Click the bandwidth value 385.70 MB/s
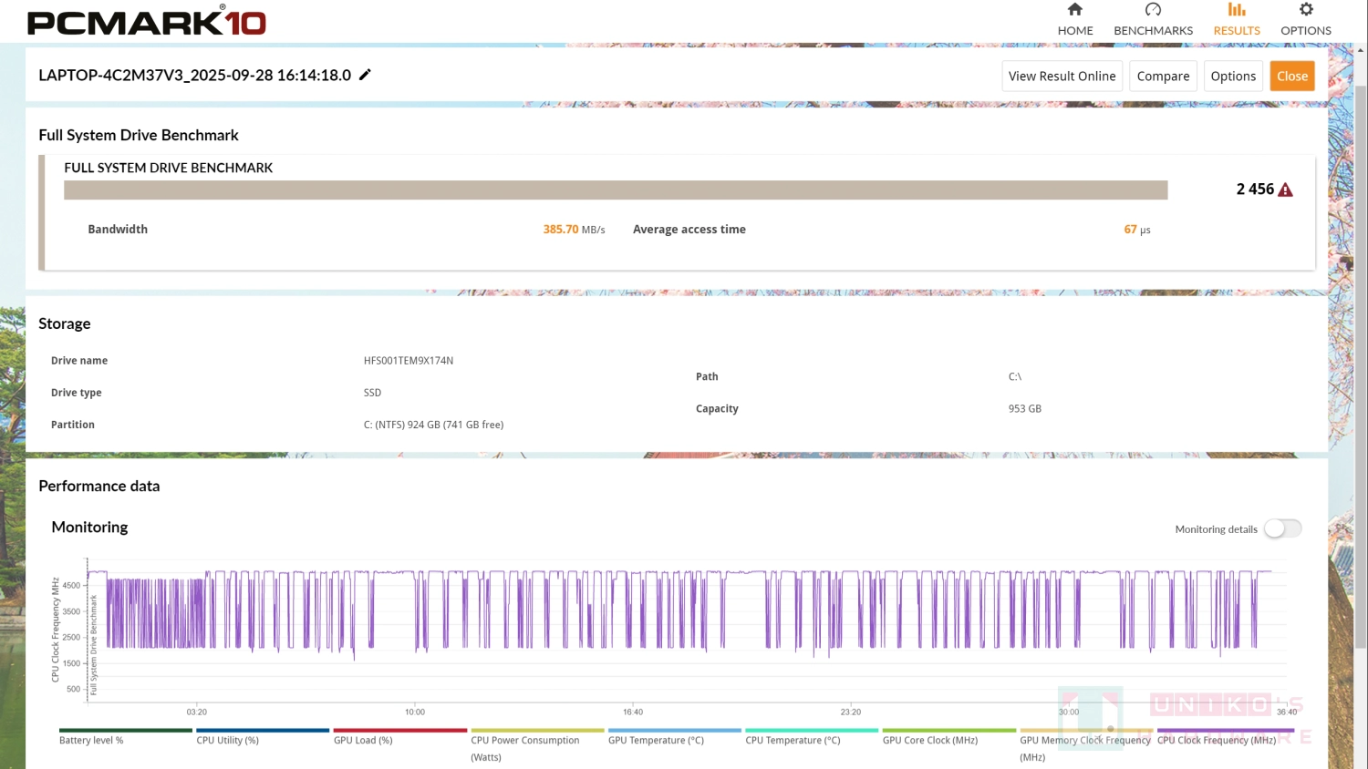The width and height of the screenshot is (1368, 769). click(x=574, y=230)
